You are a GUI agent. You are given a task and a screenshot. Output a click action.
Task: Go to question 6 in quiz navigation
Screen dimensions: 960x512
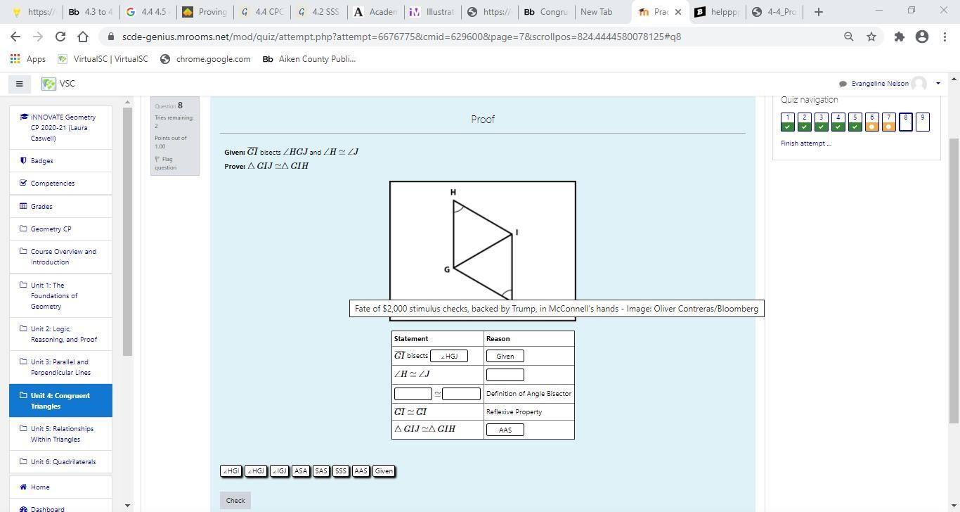tap(871, 122)
